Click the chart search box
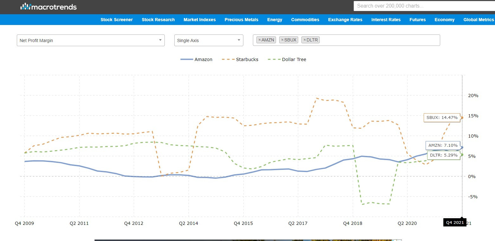The height and width of the screenshot is (241, 495). tap(424, 6)
